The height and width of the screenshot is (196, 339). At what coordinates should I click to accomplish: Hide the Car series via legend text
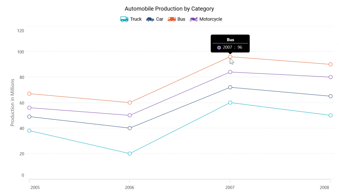[x=160, y=19]
